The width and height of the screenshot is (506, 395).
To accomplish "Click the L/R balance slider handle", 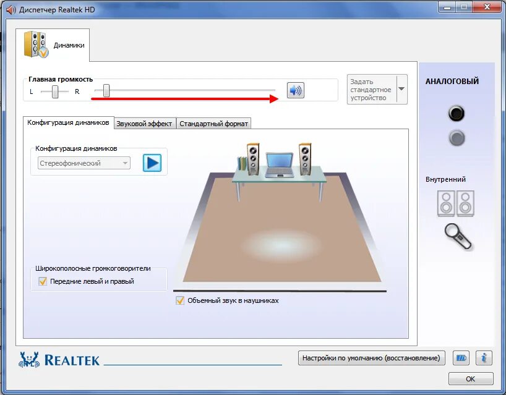I will [x=55, y=91].
